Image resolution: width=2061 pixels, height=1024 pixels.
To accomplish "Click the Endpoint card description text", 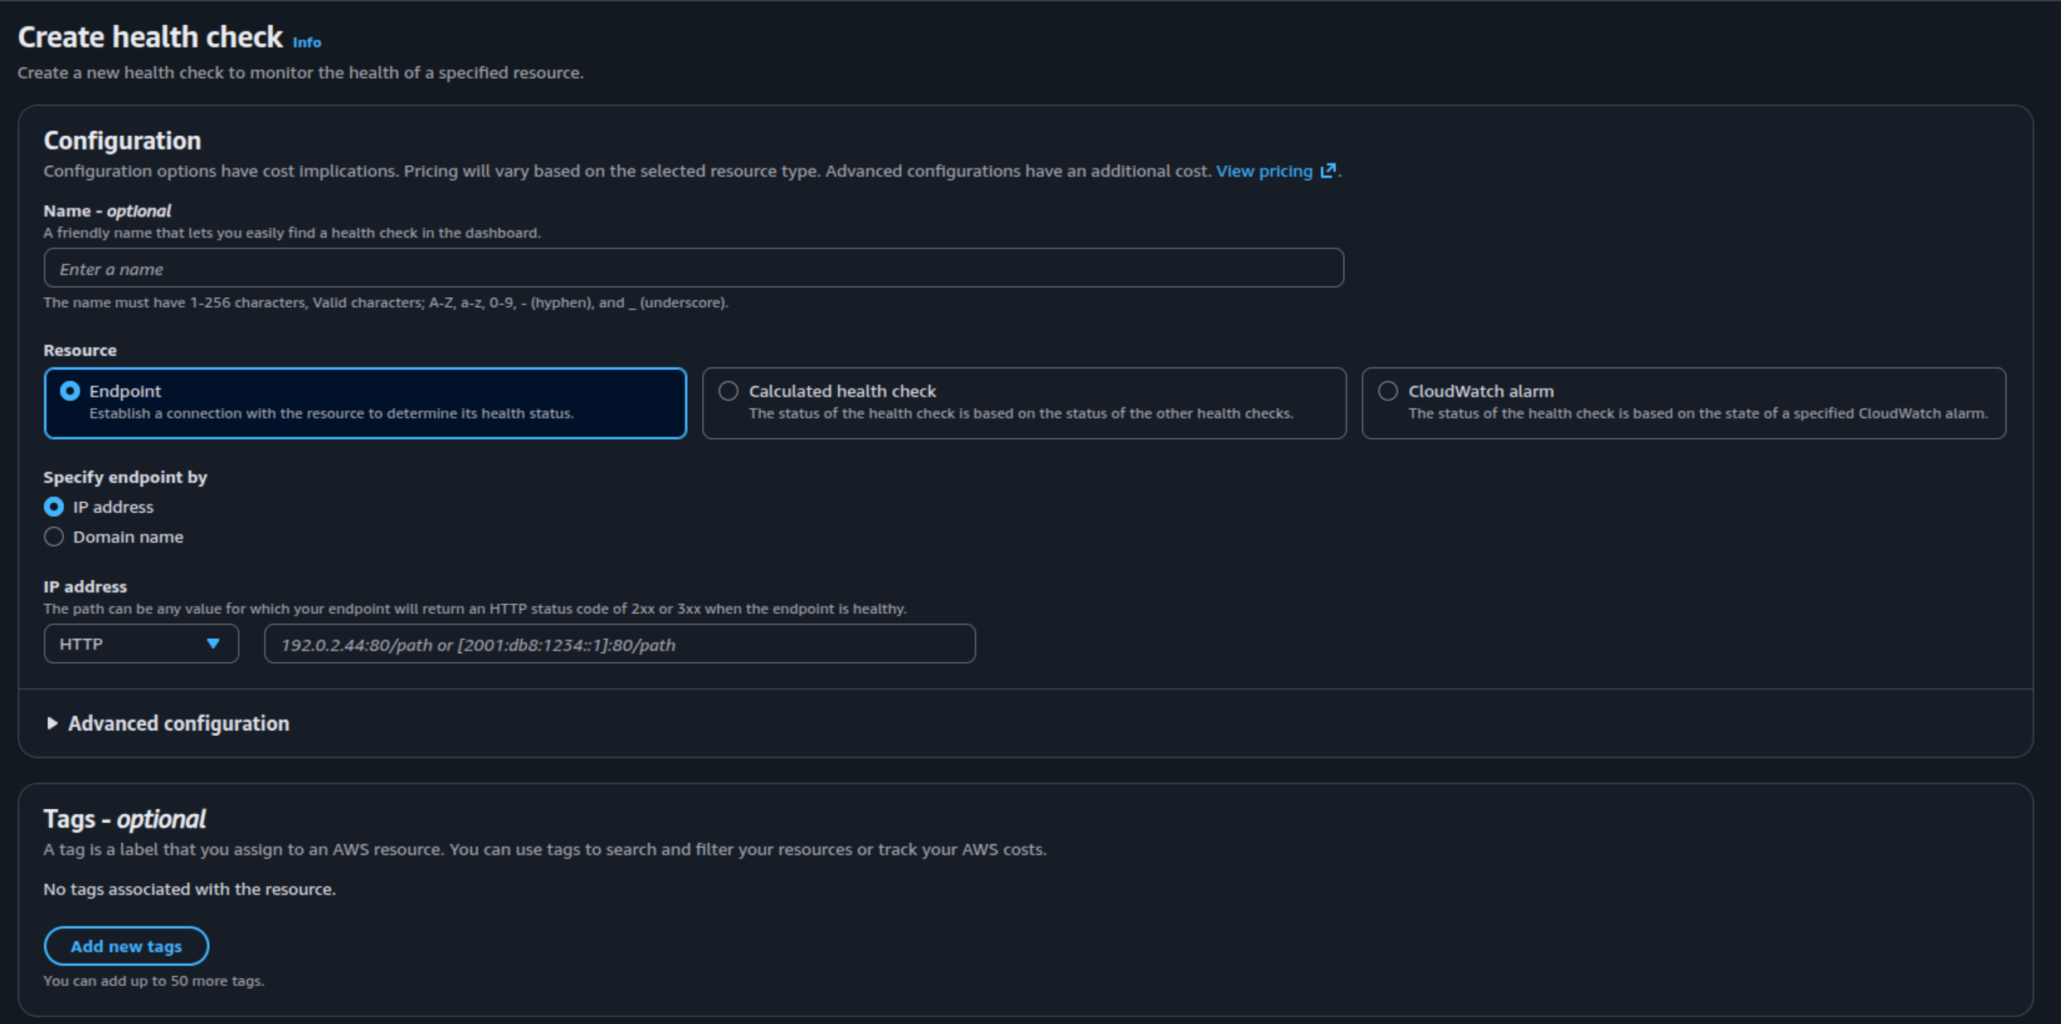I will click(x=331, y=413).
